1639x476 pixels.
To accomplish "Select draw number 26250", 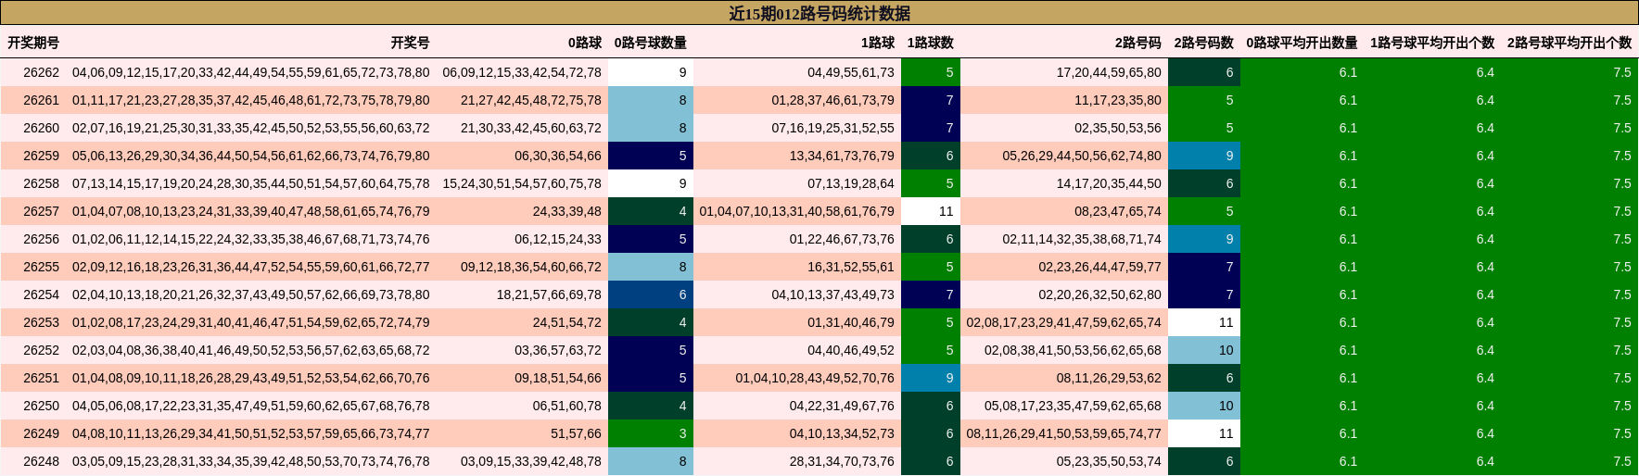I will coord(41,406).
